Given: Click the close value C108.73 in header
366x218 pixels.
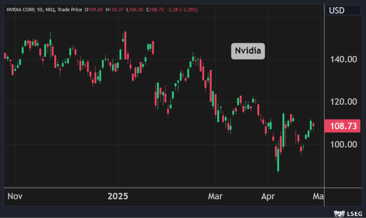Looking at the screenshot, I should (x=155, y=10).
